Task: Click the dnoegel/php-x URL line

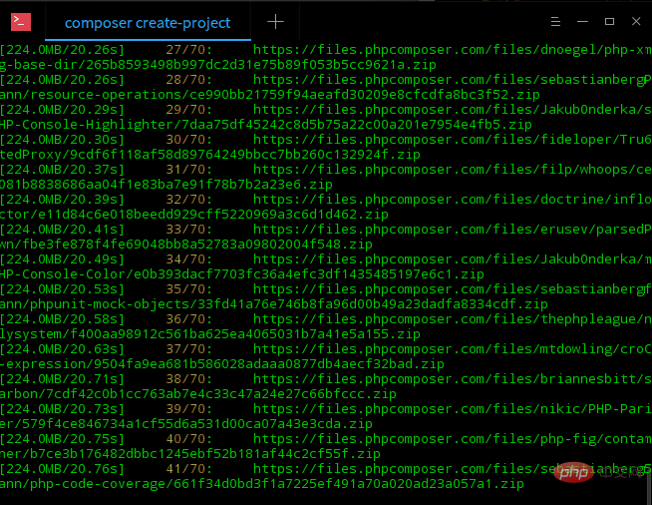Action: (453, 50)
